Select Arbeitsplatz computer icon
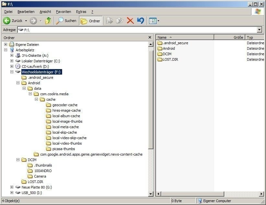Viewport: 266px width, 205px height. coord(12,50)
